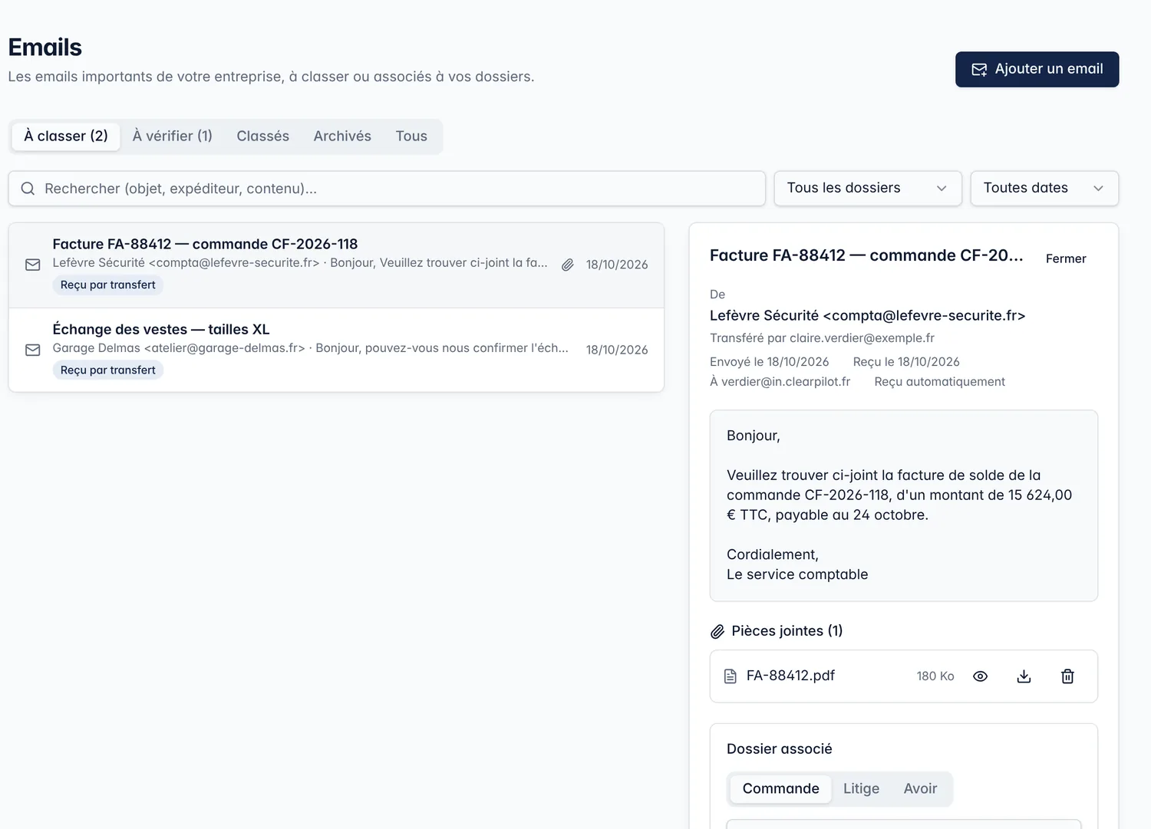The width and height of the screenshot is (1151, 829).
Task: Open the Échange des vestes — tailles XL email
Action: [x=336, y=350]
